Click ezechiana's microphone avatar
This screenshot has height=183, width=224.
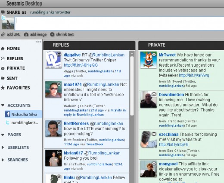pyautogui.click(x=149, y=139)
